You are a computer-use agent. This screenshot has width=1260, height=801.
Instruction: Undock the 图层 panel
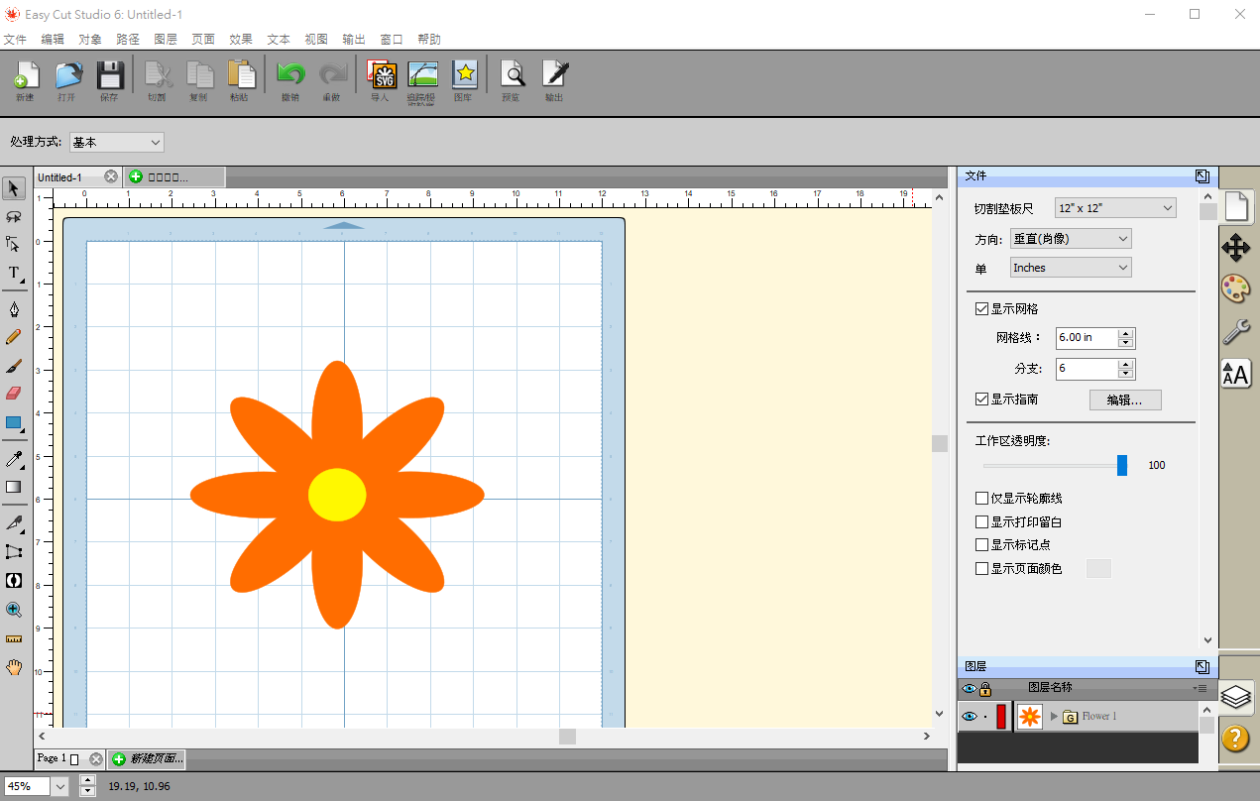click(1203, 667)
